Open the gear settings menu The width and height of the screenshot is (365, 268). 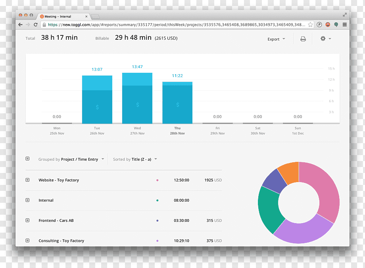click(325, 39)
